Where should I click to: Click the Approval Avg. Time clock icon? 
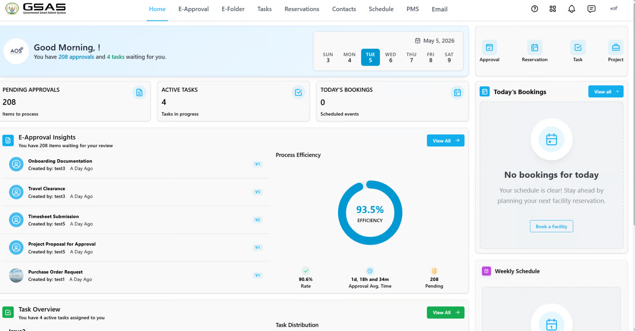[370, 271]
